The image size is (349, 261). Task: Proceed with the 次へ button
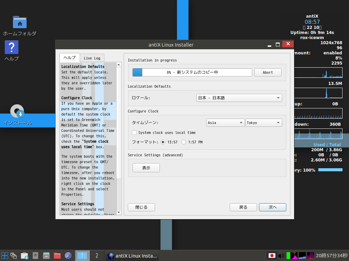[273, 207]
